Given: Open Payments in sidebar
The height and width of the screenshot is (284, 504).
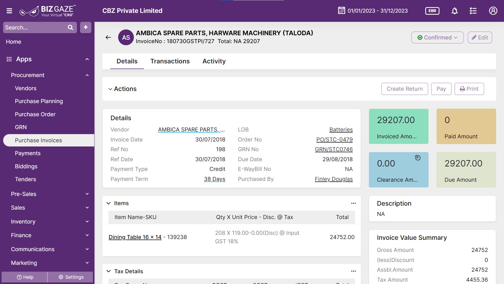Looking at the screenshot, I should 28,153.
